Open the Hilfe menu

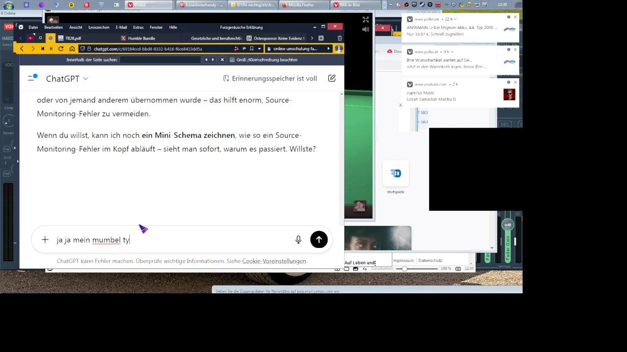coord(173,27)
